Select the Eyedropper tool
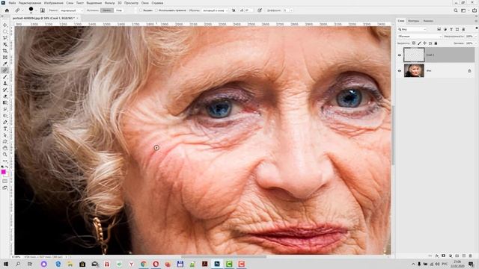Viewport: 479px width, 269px height. click(5, 64)
